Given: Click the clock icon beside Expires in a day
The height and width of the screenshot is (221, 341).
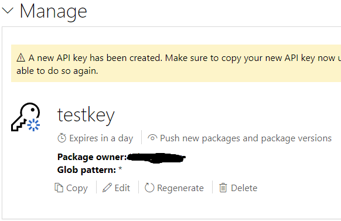Looking at the screenshot, I should (62, 138).
